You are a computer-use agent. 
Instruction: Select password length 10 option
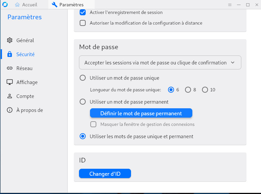pyautogui.click(x=205, y=90)
